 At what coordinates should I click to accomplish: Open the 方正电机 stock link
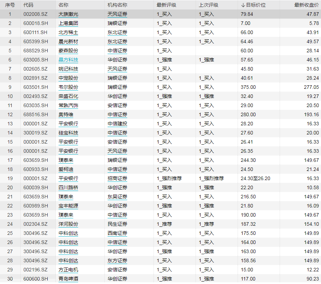68,270
